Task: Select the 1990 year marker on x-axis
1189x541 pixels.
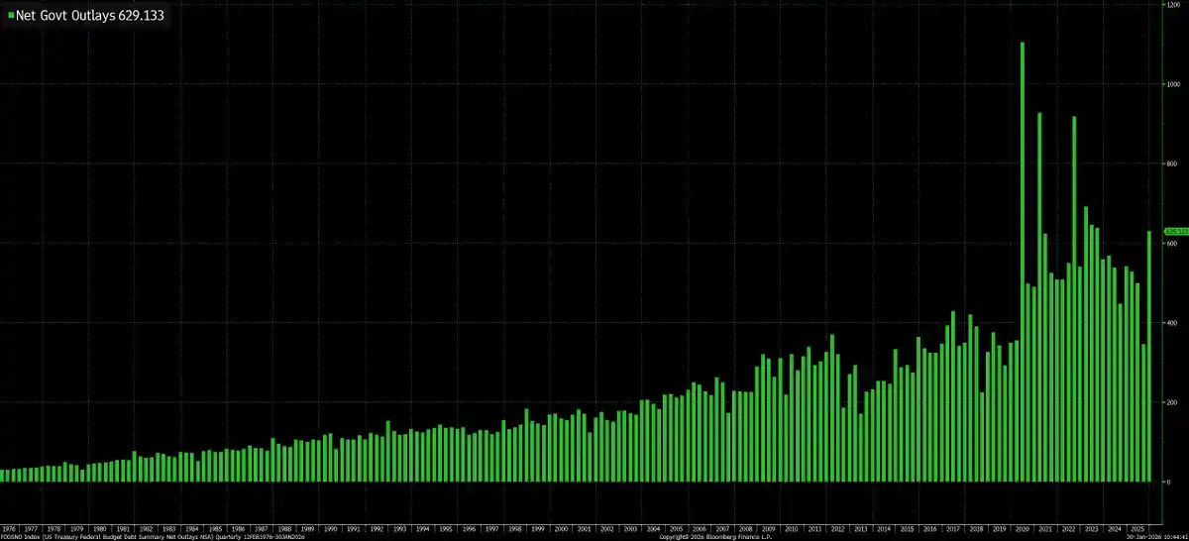Action: click(x=331, y=529)
